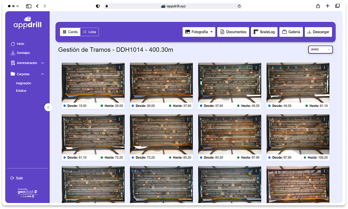
Task: Open a new browser tab plus icon
Action: pyautogui.click(x=328, y=6)
